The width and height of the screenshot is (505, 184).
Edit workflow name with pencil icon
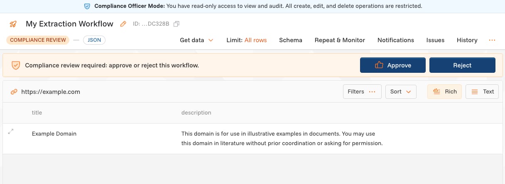(x=123, y=24)
